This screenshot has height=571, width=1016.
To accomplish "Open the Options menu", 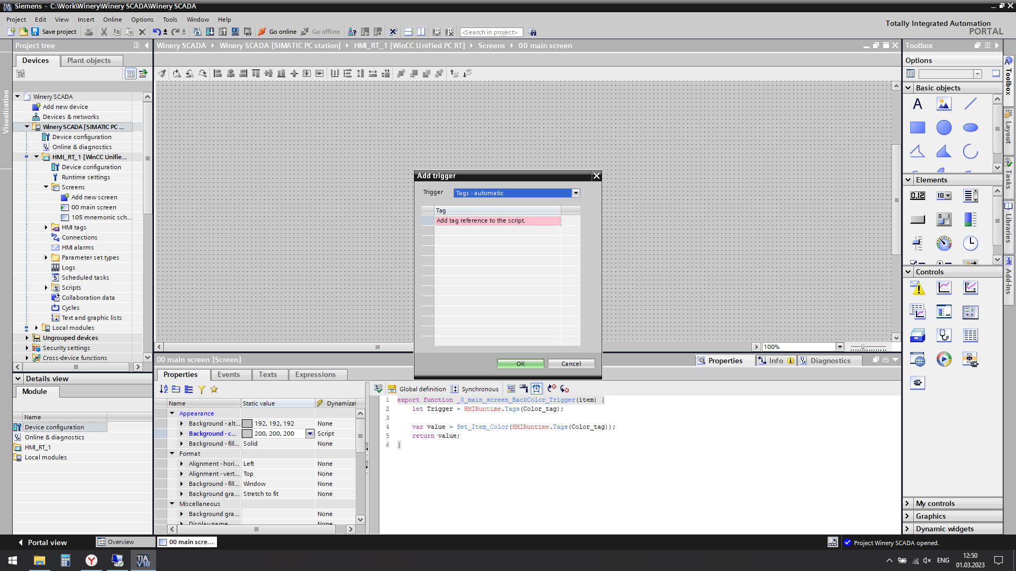I will tap(142, 20).
